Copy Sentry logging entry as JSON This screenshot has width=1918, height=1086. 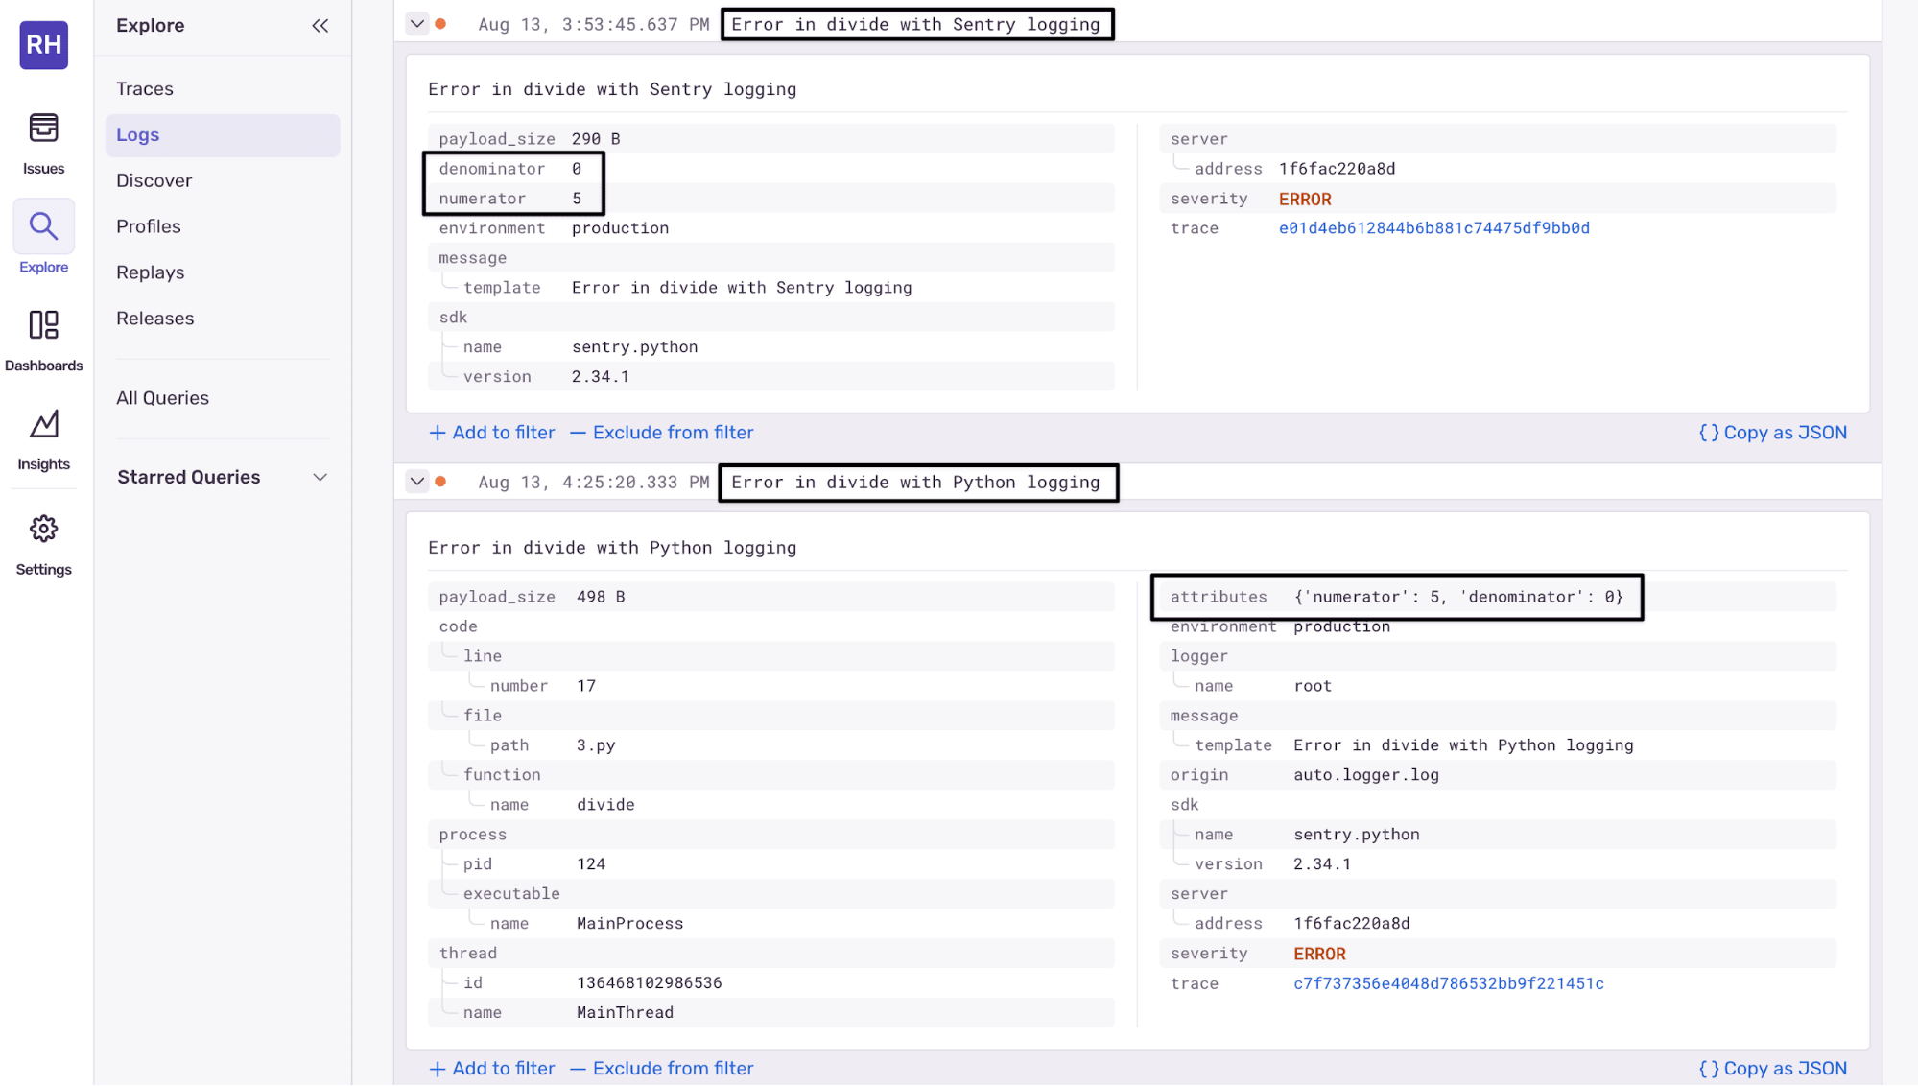1772,433
